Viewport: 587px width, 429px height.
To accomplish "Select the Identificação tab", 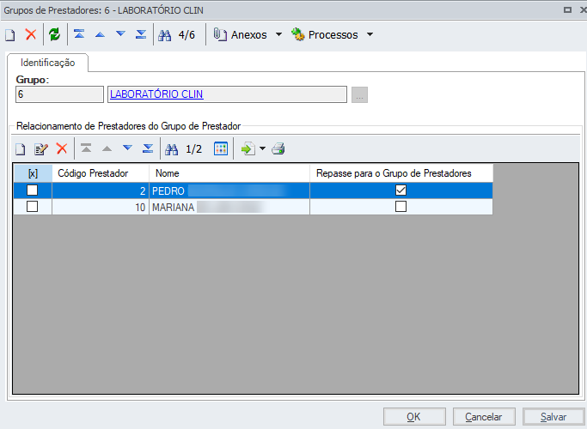I will coord(48,63).
